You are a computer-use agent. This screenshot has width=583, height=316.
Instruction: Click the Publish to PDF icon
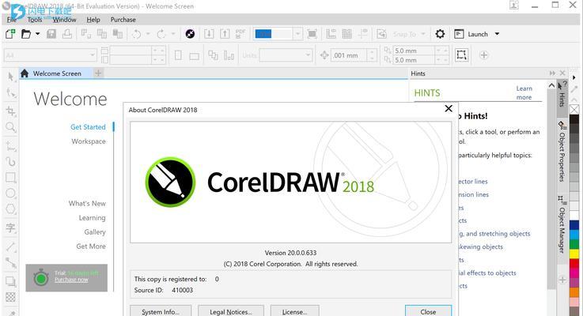(240, 34)
